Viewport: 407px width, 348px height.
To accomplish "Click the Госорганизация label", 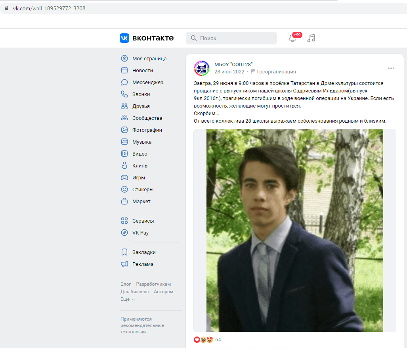I will [x=276, y=72].
